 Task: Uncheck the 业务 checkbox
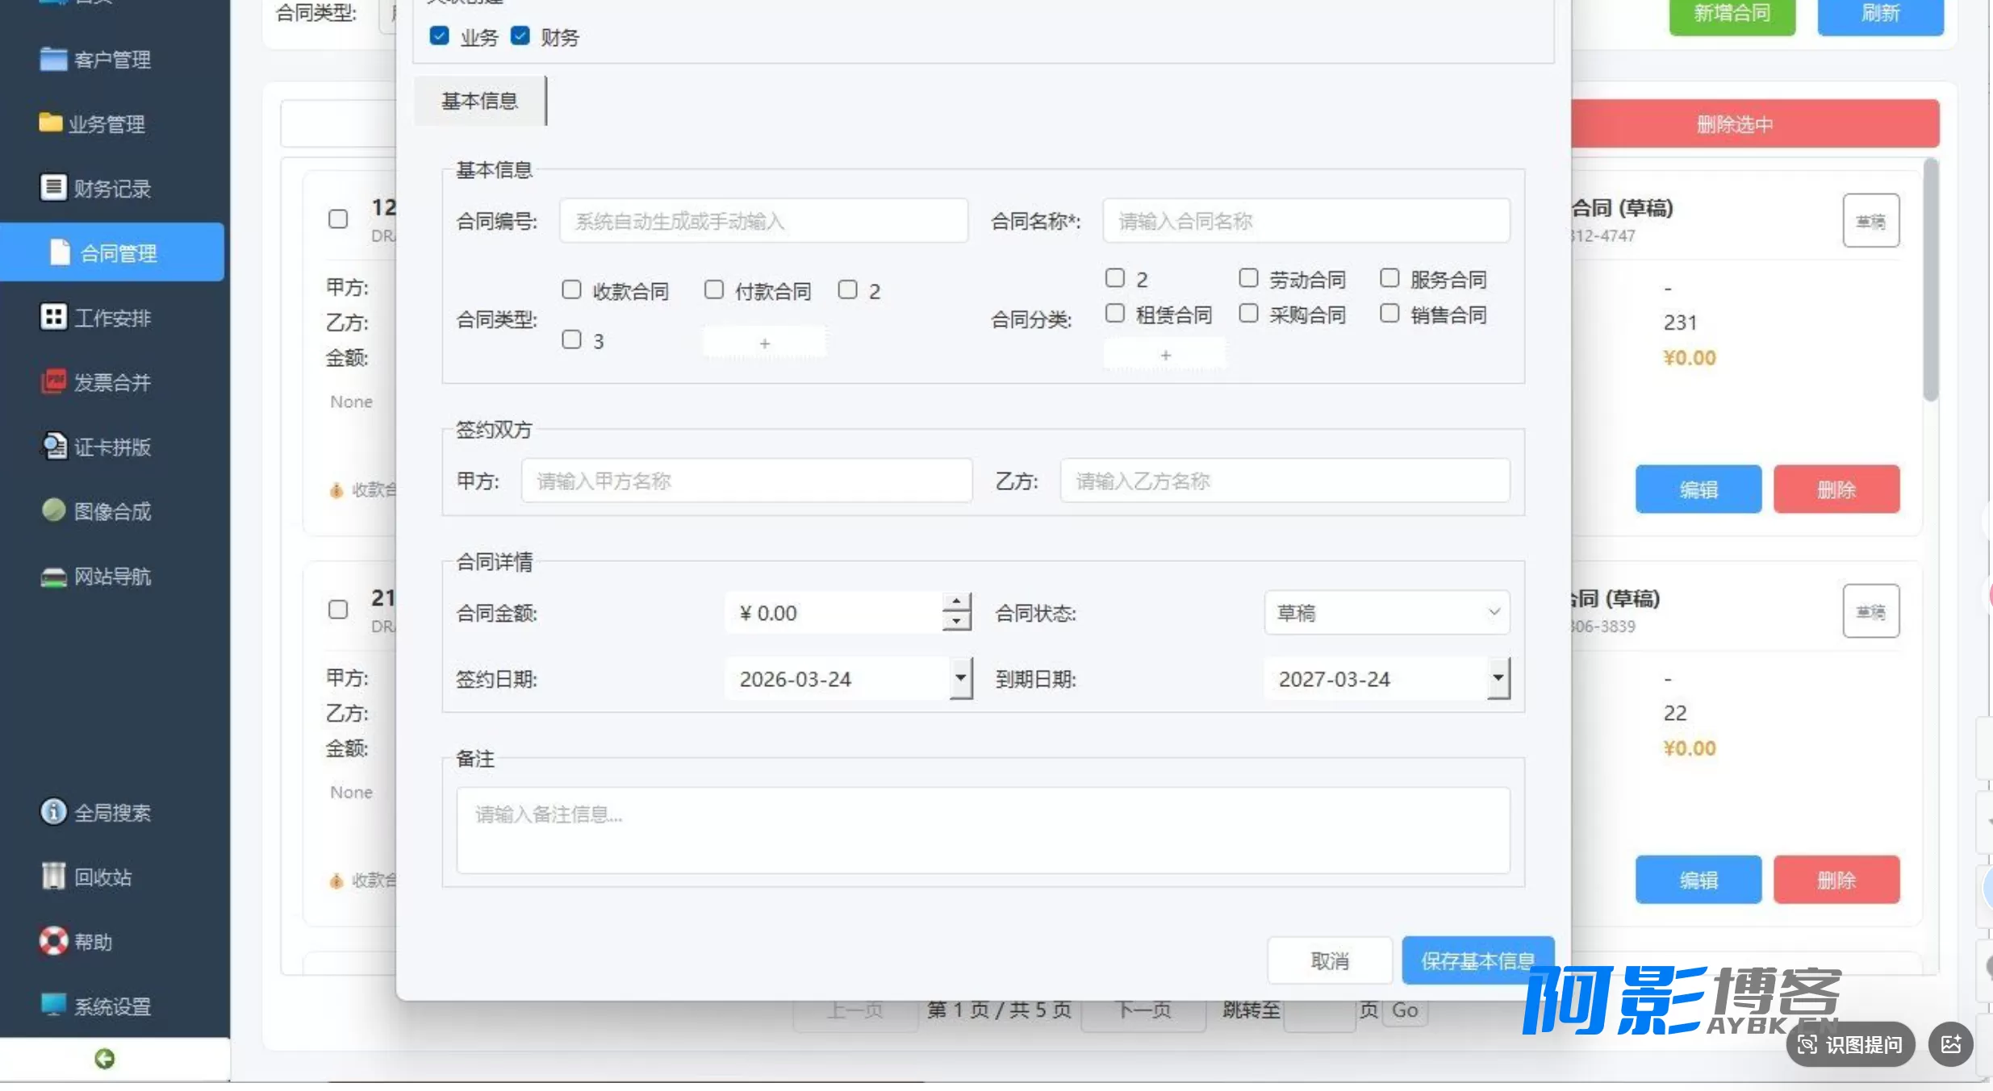point(439,35)
